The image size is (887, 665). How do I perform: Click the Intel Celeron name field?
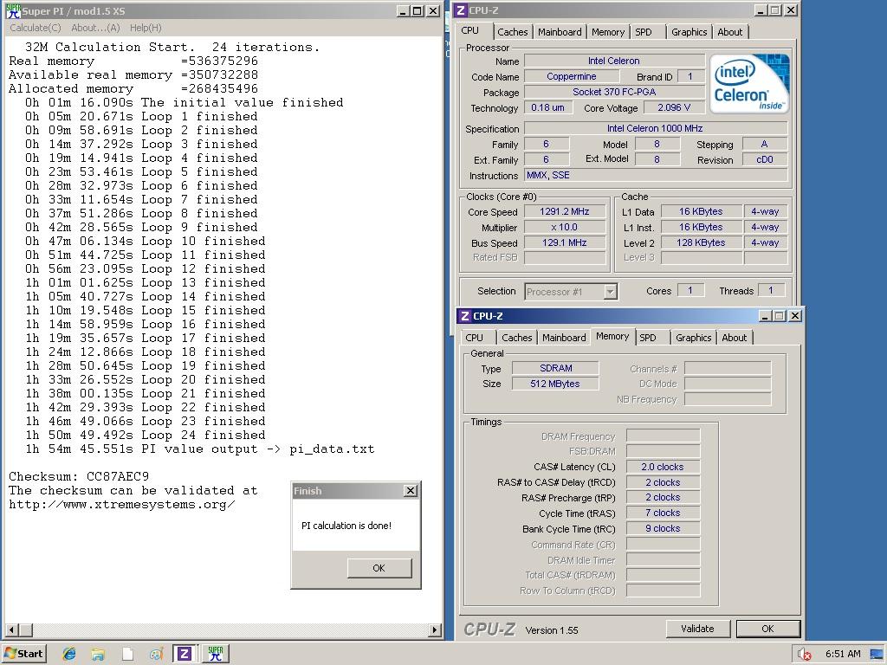tap(614, 61)
